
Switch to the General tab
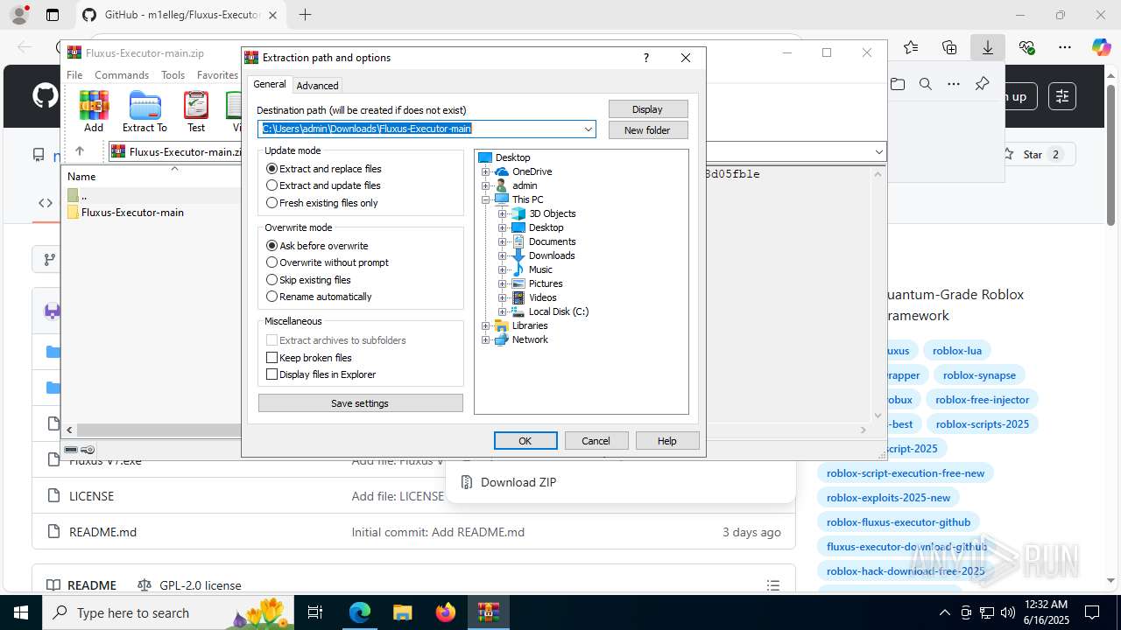tap(270, 84)
